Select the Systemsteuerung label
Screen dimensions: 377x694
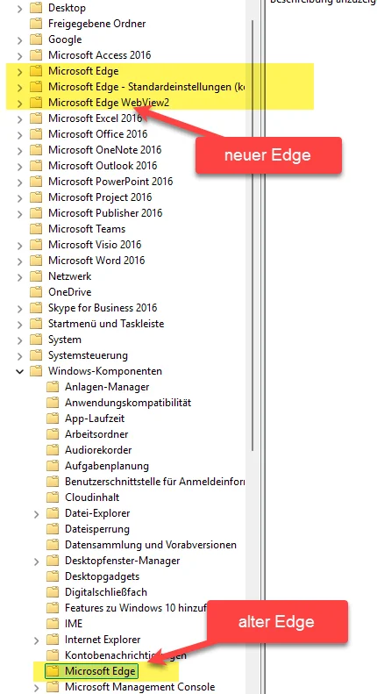coord(88,355)
